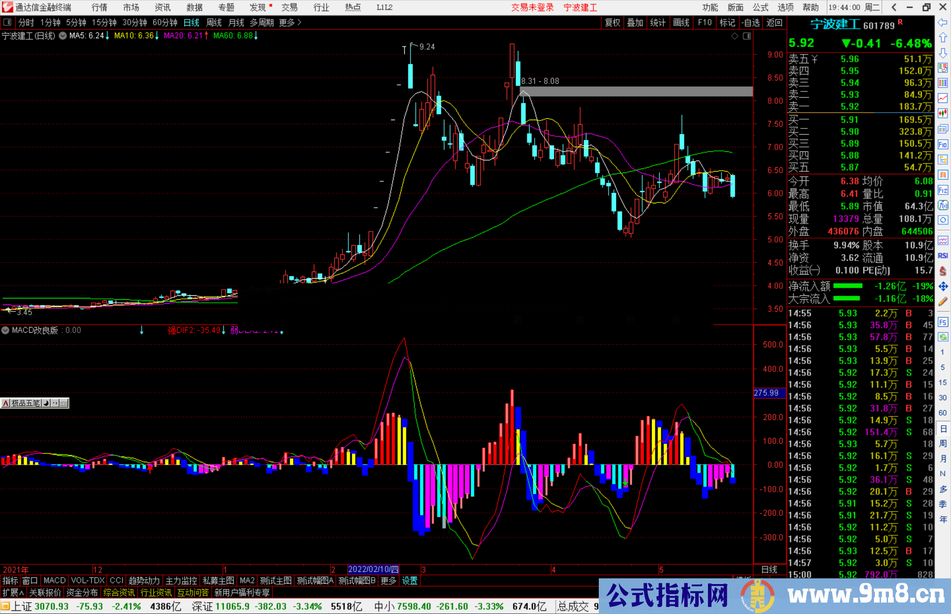Click the green refresh sidebar icon
Screen dimensions: 951x614
pyautogui.click(x=943, y=337)
